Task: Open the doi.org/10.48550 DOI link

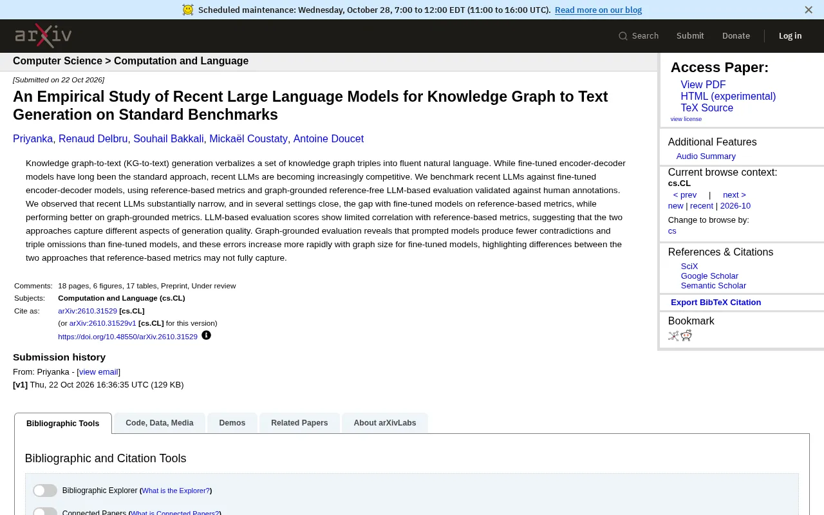Action: 127,337
